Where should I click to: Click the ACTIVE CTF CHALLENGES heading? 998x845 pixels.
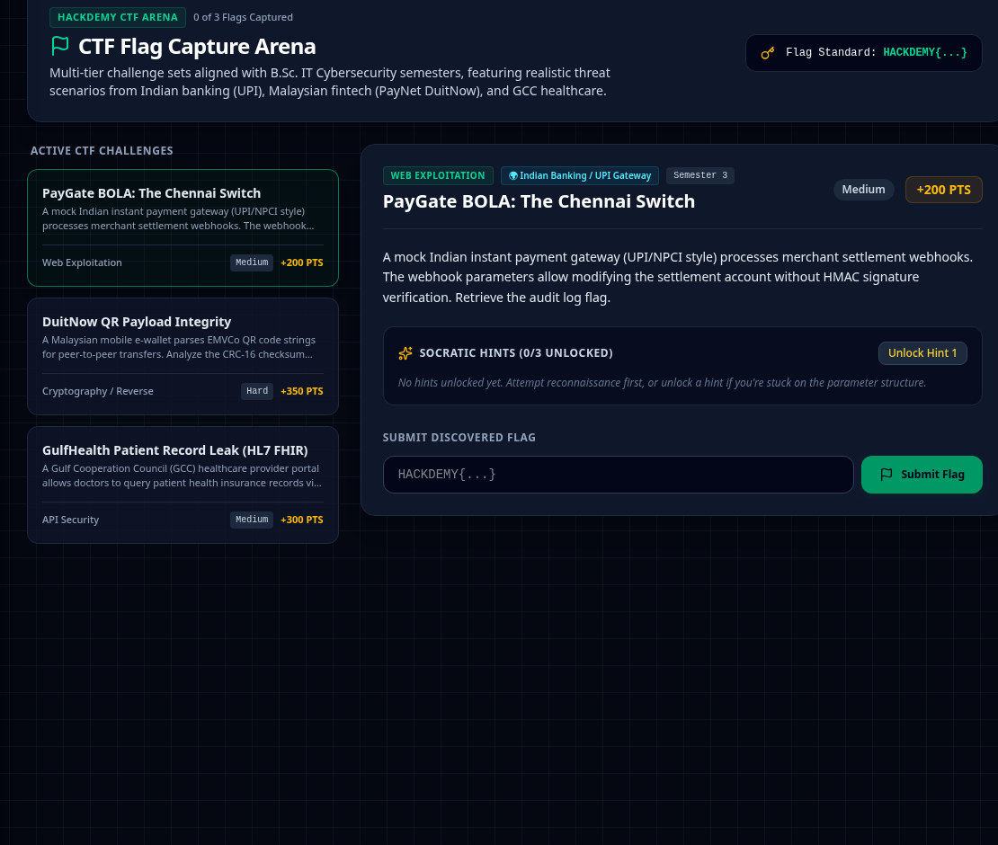[102, 151]
